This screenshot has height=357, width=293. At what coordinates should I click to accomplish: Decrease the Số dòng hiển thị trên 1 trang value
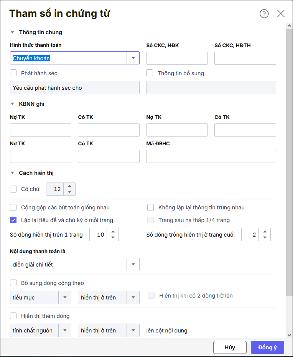coord(113,237)
